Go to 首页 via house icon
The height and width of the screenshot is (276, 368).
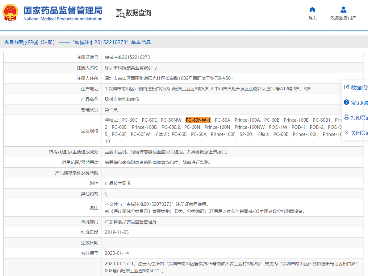[x=312, y=10]
